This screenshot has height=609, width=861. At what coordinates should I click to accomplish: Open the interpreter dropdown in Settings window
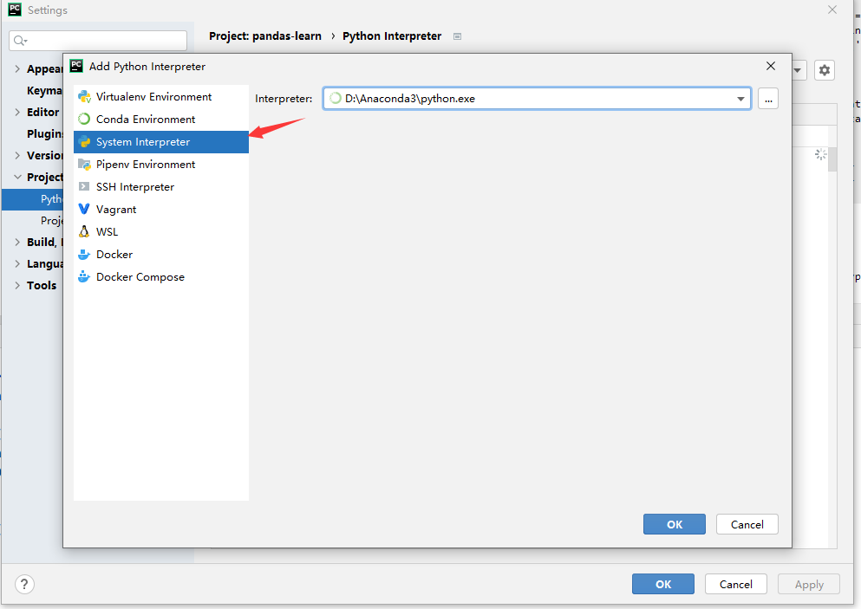click(798, 70)
